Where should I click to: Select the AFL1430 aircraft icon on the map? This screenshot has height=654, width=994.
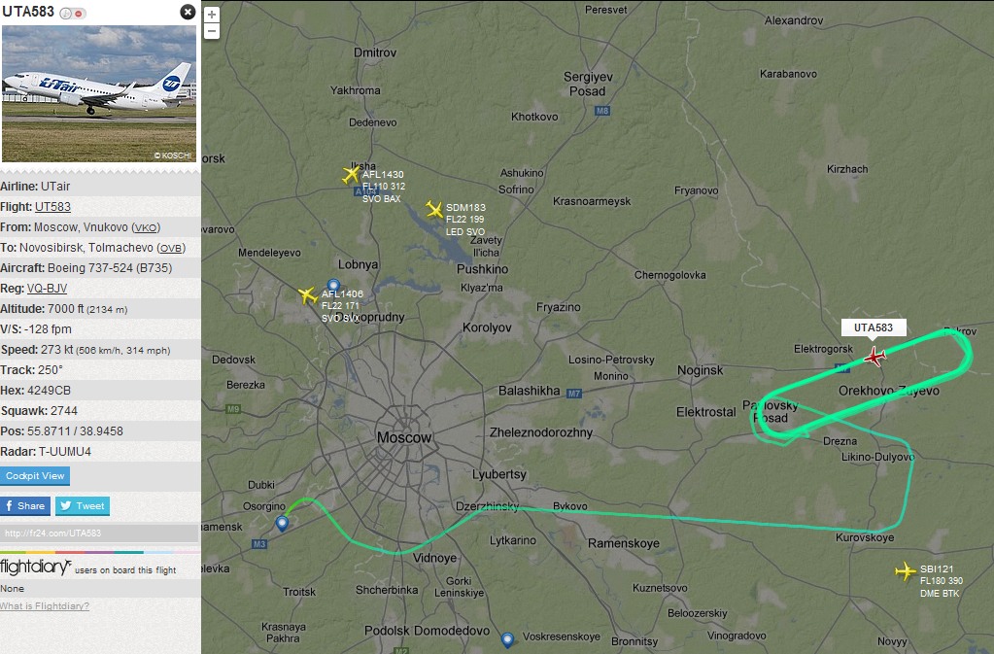[x=351, y=174]
